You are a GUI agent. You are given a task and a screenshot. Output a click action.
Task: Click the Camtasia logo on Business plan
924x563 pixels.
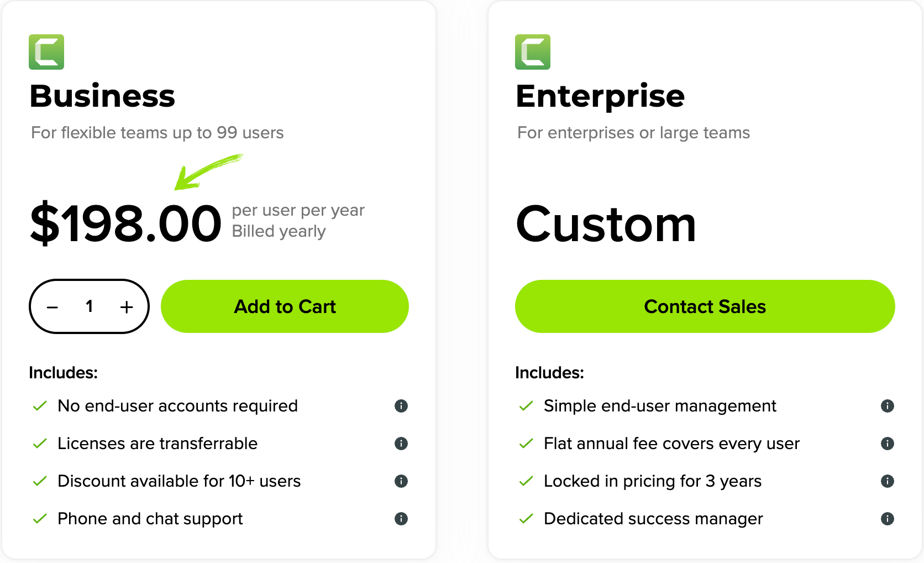tap(46, 52)
